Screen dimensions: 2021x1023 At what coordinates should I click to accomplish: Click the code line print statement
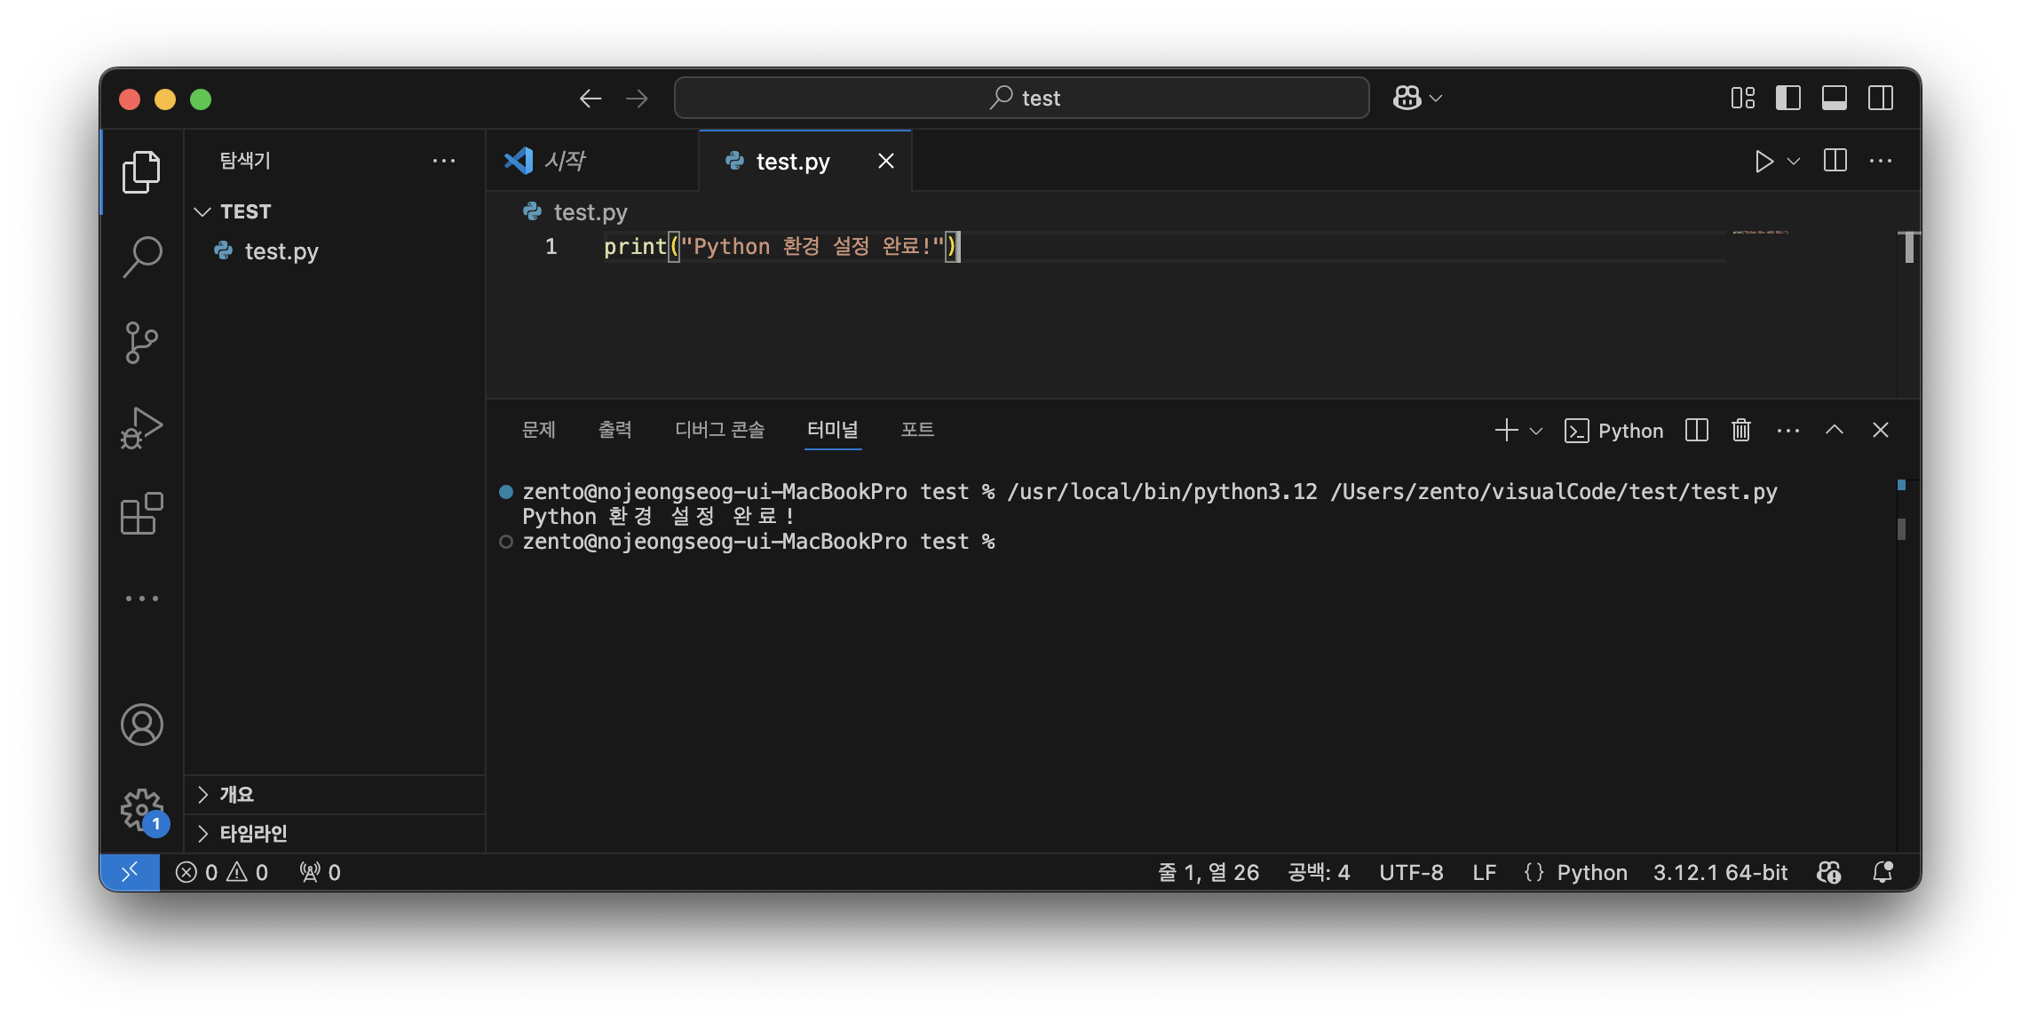[x=780, y=246]
